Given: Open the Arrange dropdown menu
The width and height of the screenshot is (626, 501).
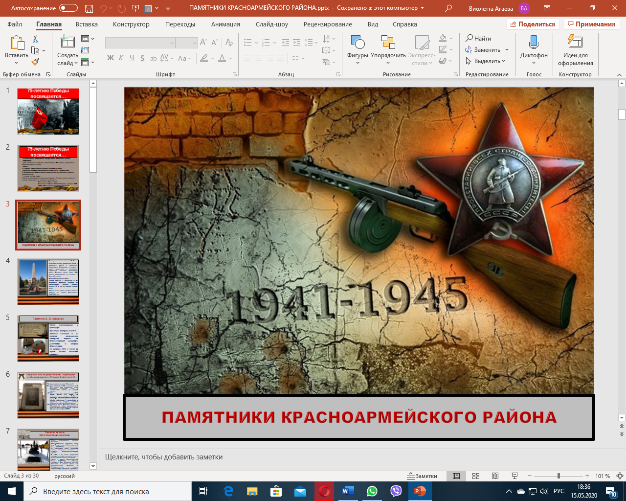Looking at the screenshot, I should click(388, 50).
